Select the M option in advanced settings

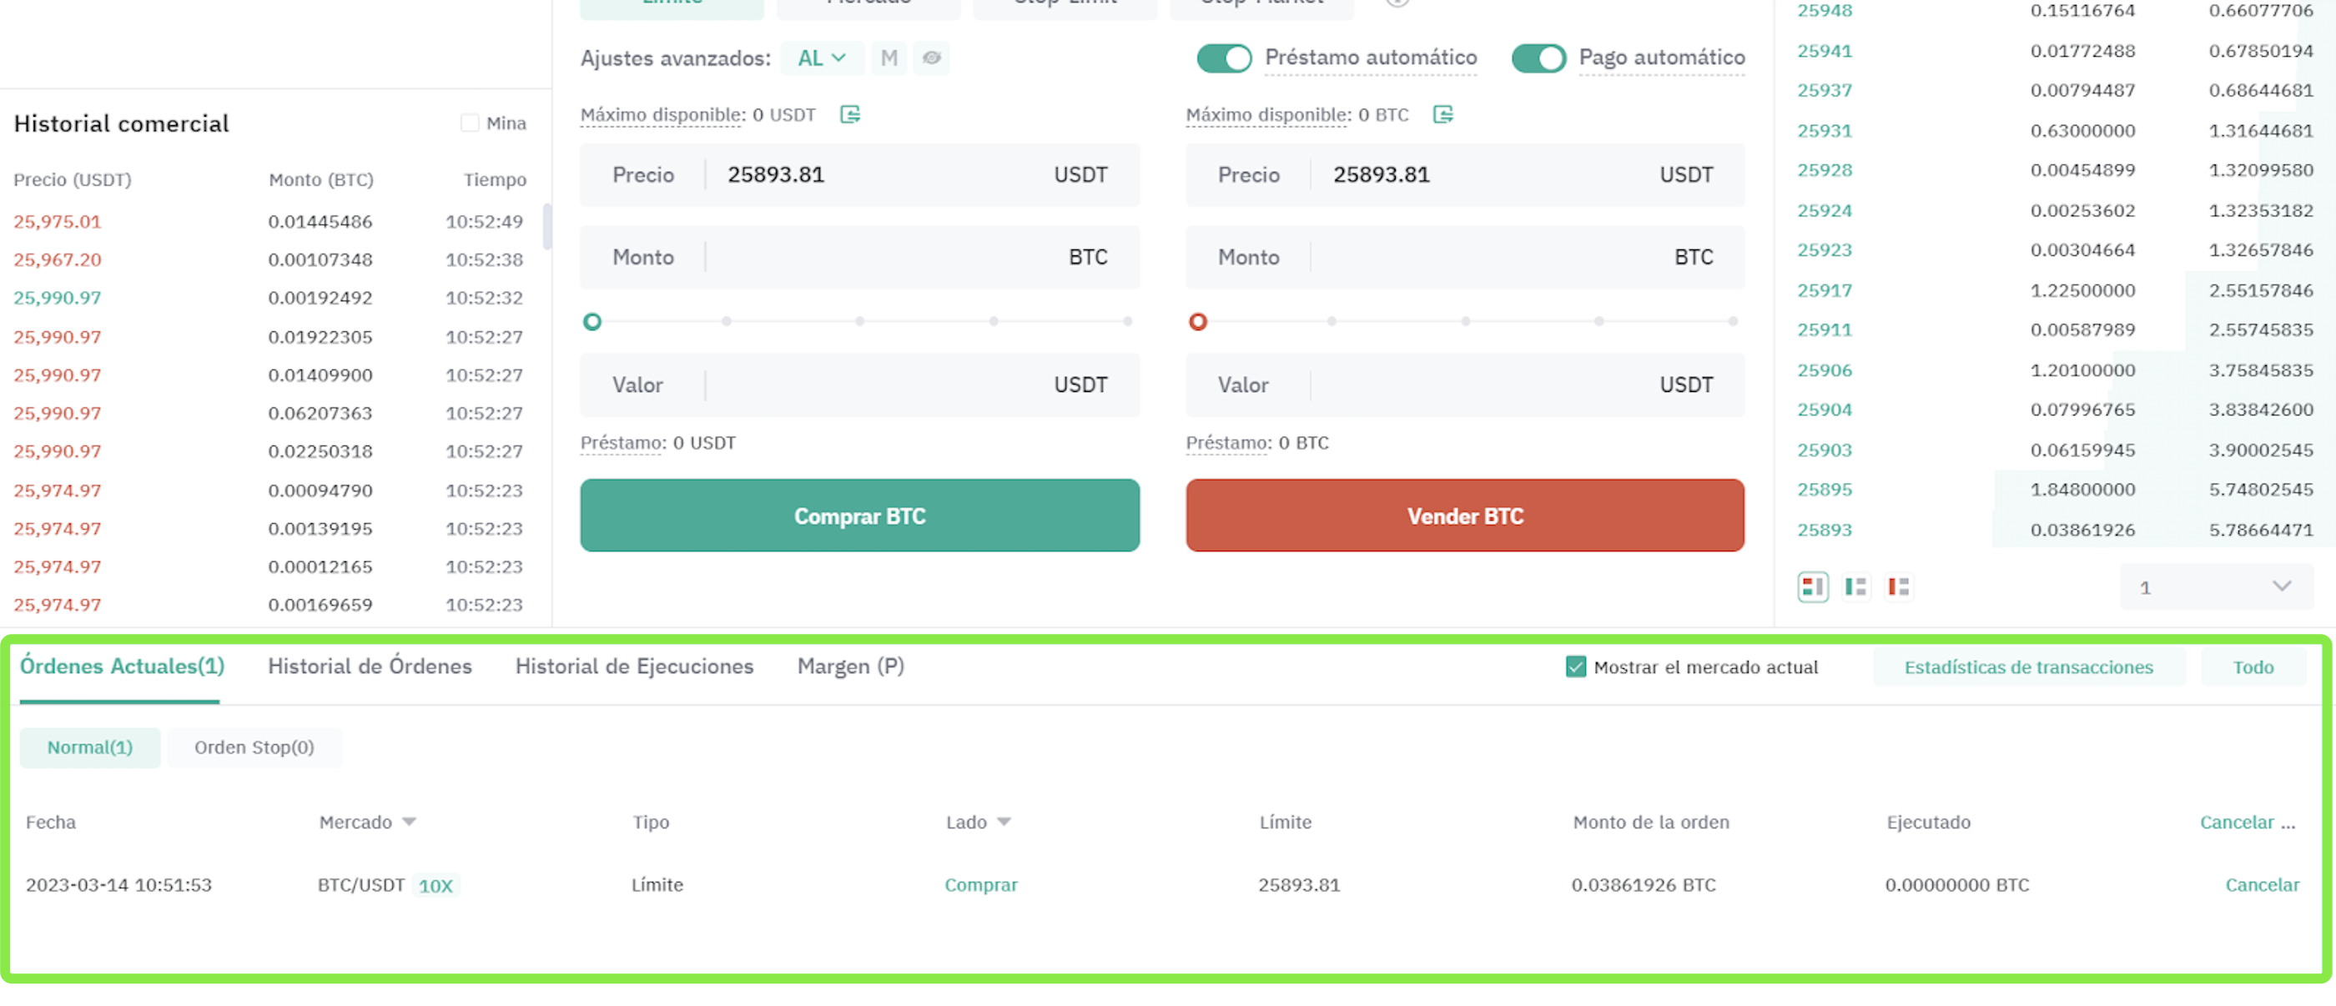(x=889, y=58)
